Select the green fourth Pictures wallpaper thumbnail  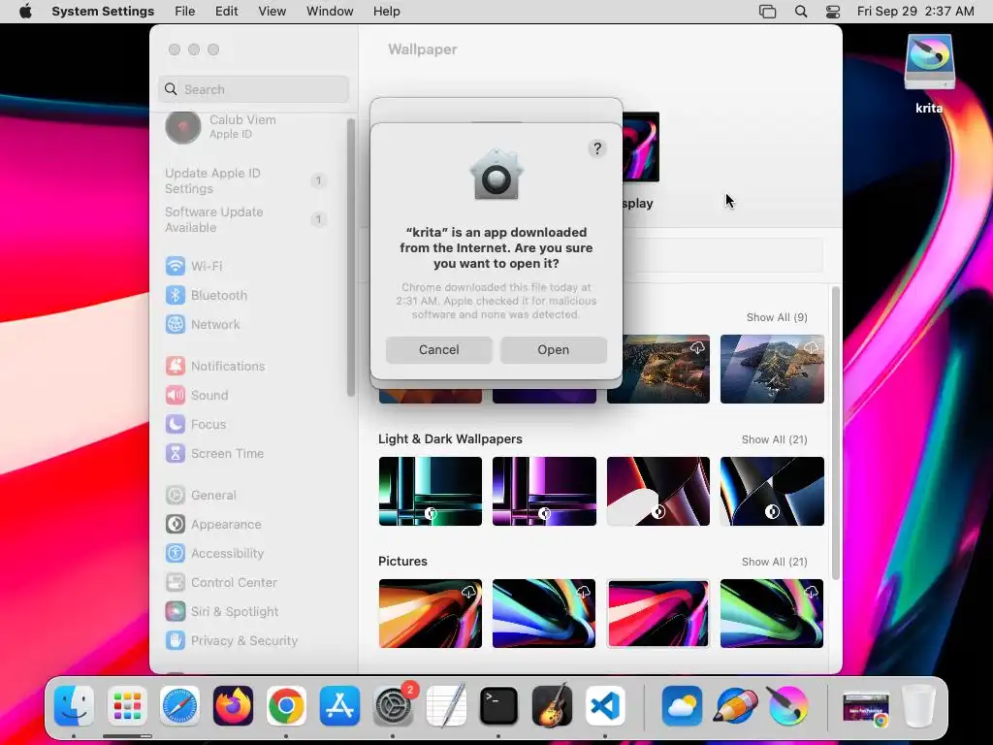tap(772, 613)
